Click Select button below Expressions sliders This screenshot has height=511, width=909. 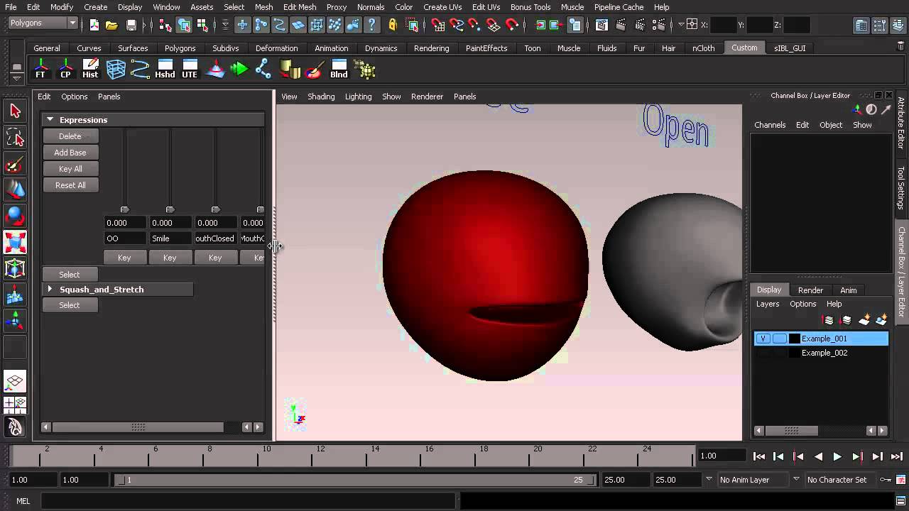tap(70, 275)
